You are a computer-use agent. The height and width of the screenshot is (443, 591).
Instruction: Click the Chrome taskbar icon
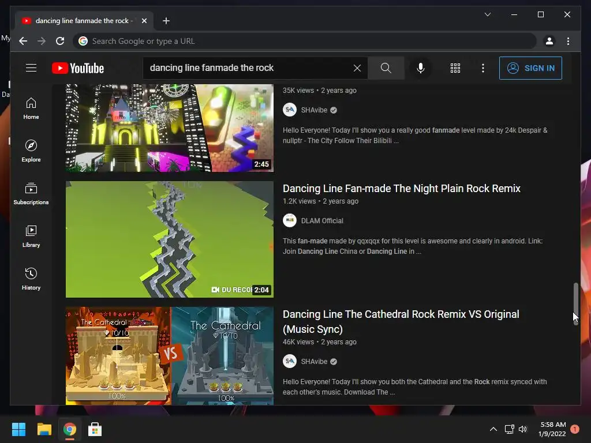tap(69, 429)
